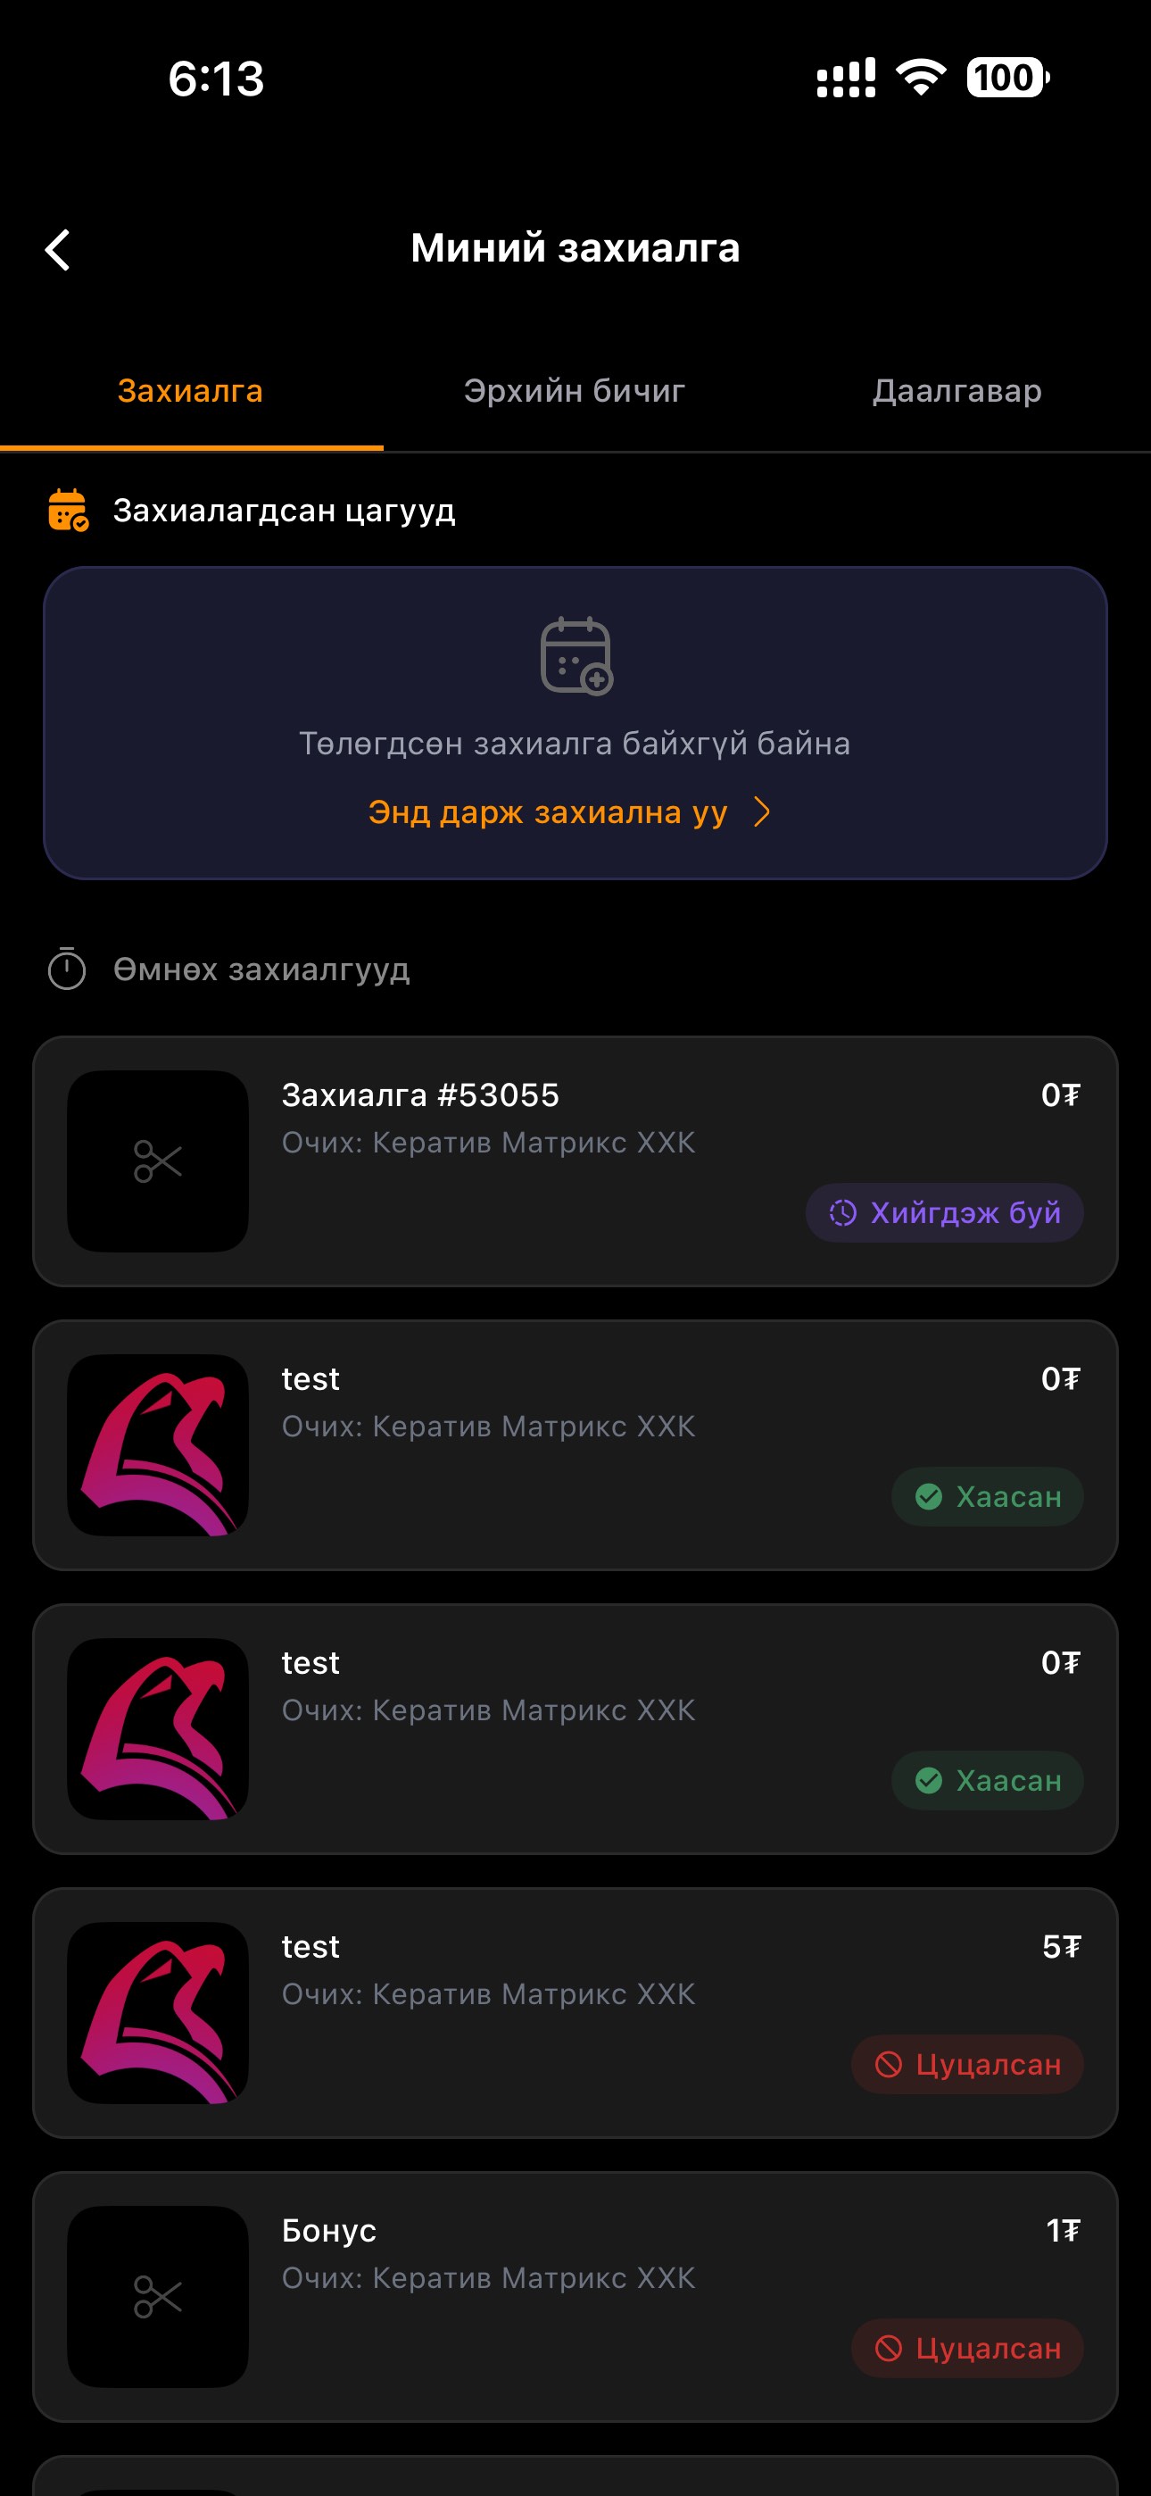This screenshot has height=2496, width=1151.
Task: Tap the Хийгдэж буй status badge
Action: pos(945,1212)
